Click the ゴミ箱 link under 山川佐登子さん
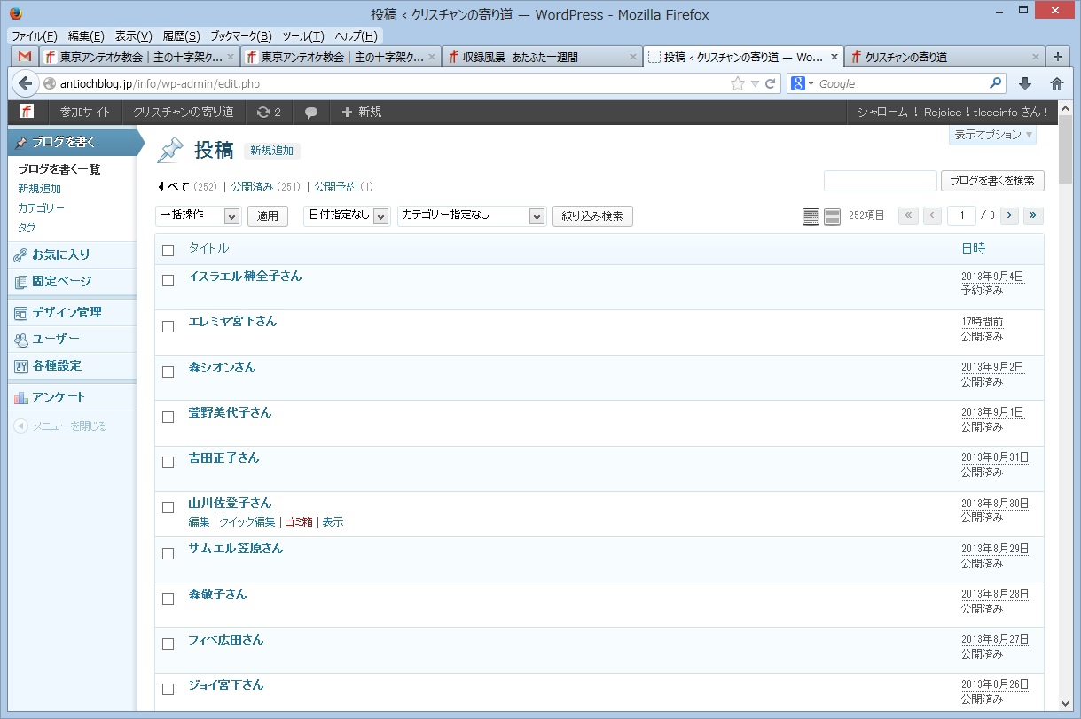The image size is (1081, 719). (x=298, y=522)
